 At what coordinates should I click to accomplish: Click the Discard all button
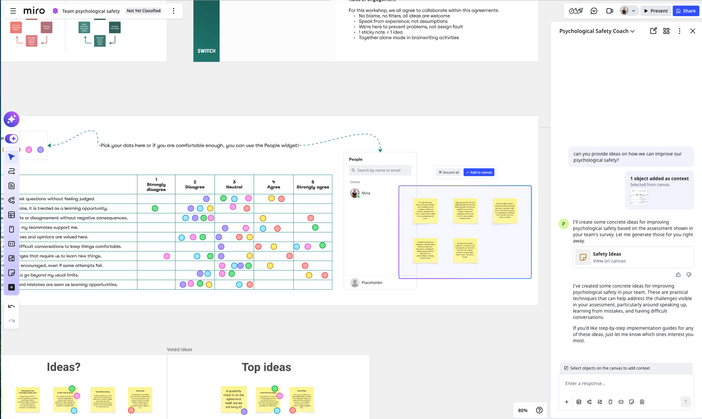[448, 172]
